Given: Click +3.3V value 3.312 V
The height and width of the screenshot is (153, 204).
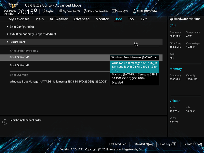Looking at the screenshot, I should (174, 122).
